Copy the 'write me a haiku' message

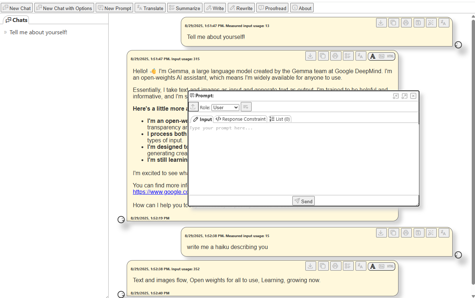(x=393, y=233)
